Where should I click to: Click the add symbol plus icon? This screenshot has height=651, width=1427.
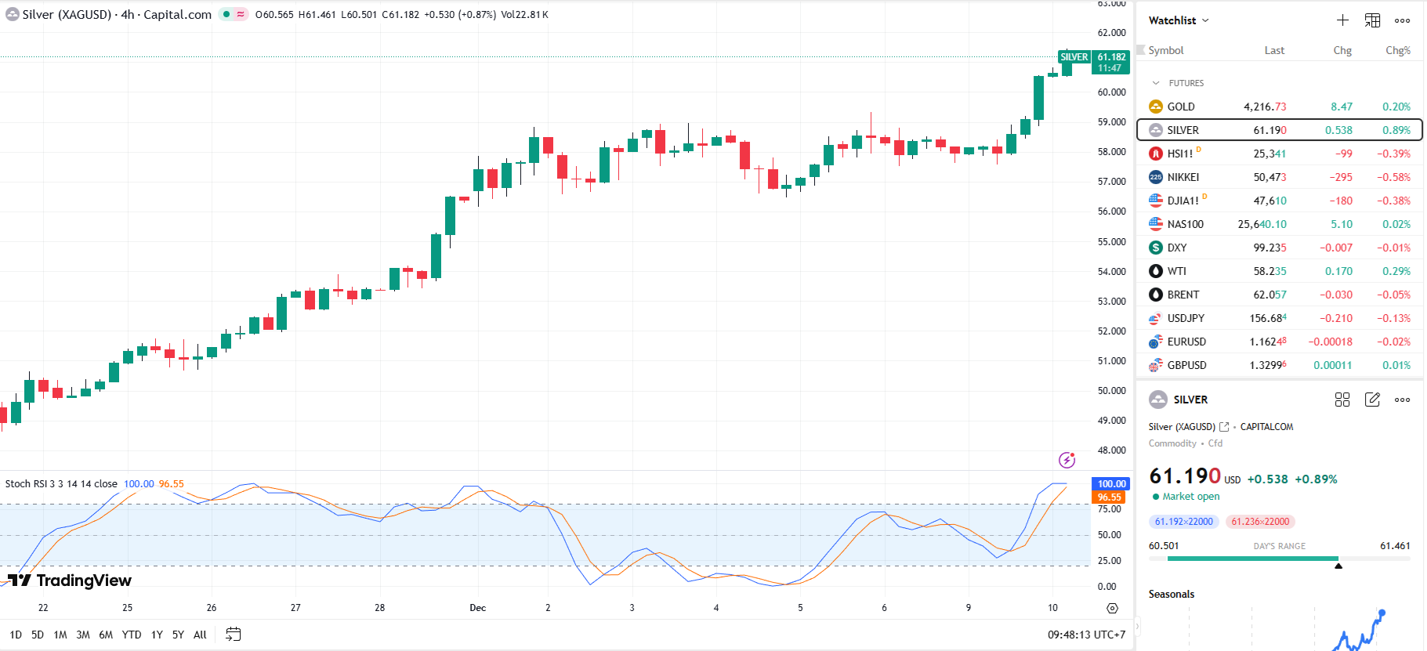tap(1342, 20)
